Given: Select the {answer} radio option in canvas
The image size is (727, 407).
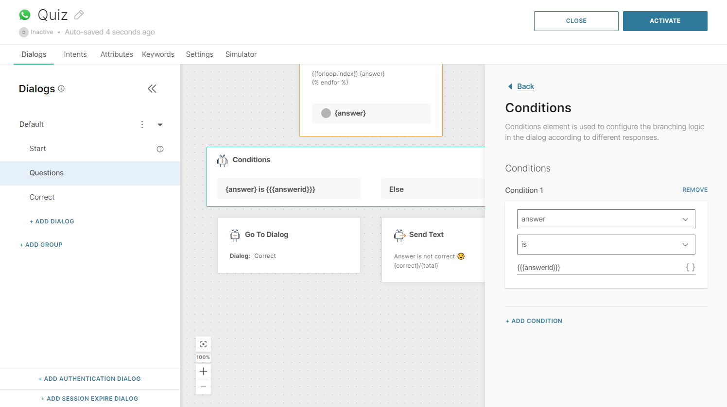Looking at the screenshot, I should pyautogui.click(x=326, y=113).
